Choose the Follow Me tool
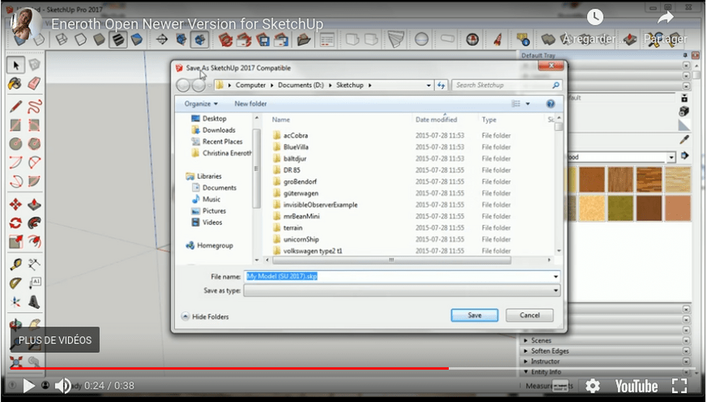This screenshot has width=707, height=402. 35,223
